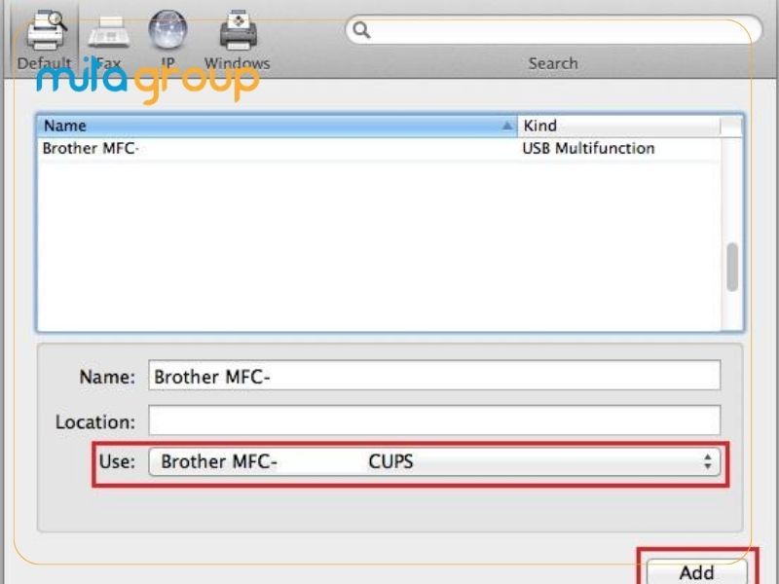Click the Add button

697,571
